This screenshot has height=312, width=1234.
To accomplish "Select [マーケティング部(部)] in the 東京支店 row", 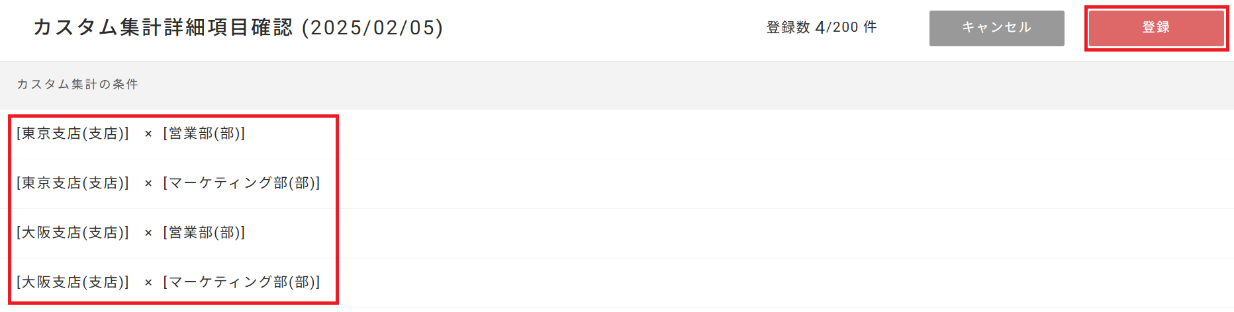I will pyautogui.click(x=242, y=183).
